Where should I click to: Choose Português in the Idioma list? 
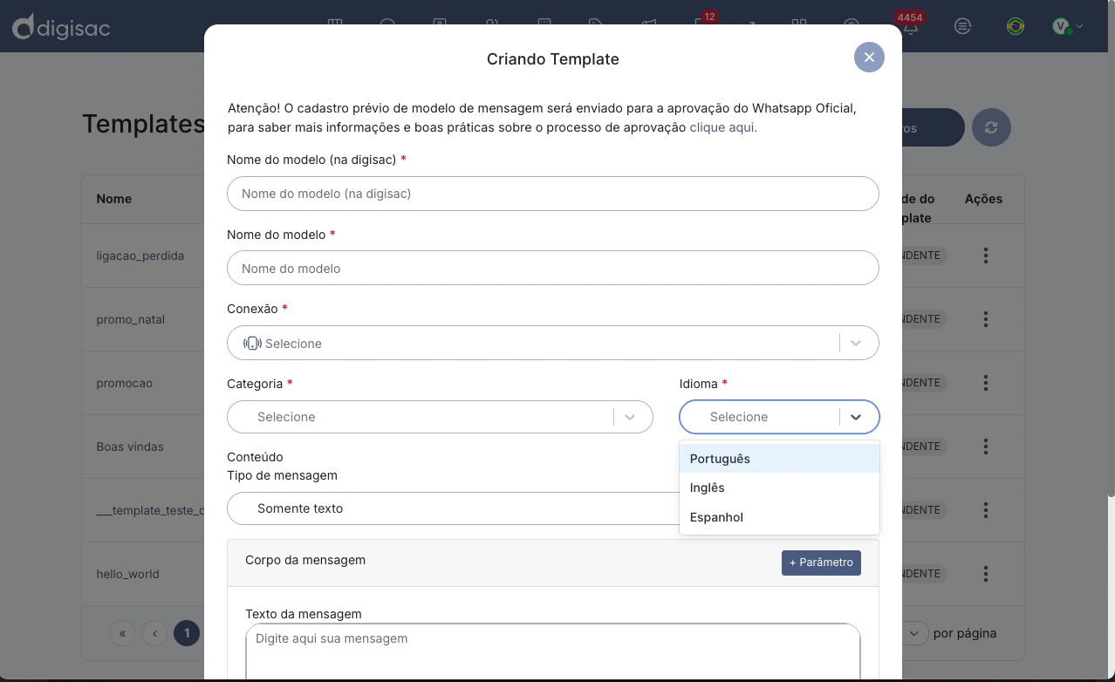(x=779, y=459)
